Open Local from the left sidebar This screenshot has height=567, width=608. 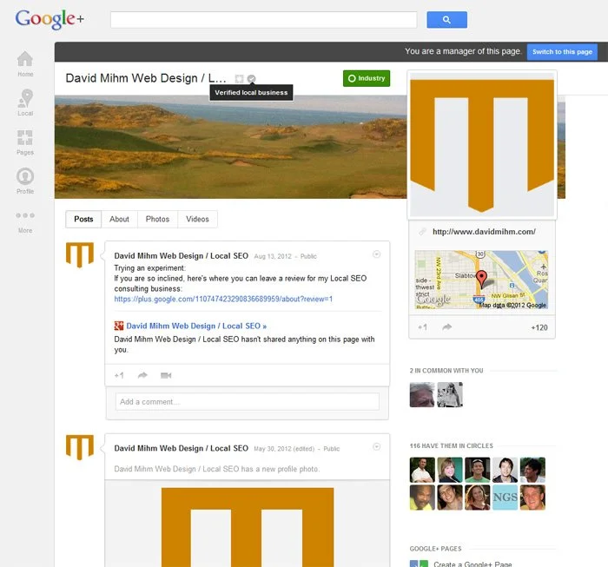coord(25,102)
